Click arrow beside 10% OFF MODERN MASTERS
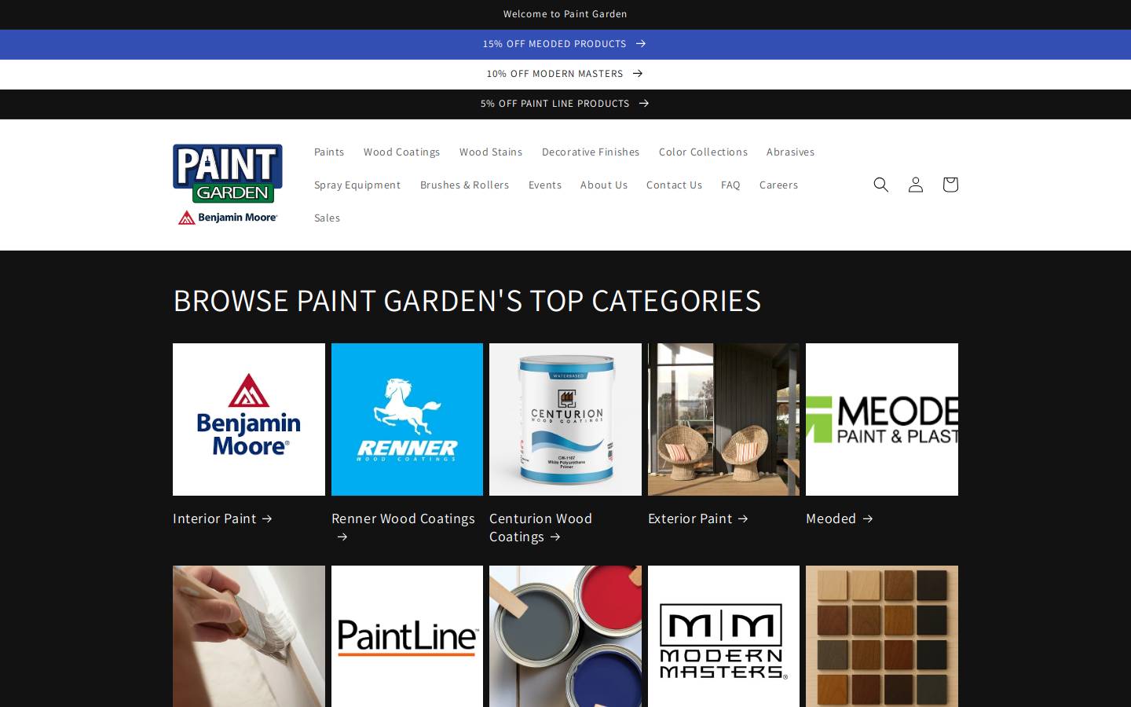Viewport: 1131px width, 707px height. pyautogui.click(x=638, y=74)
